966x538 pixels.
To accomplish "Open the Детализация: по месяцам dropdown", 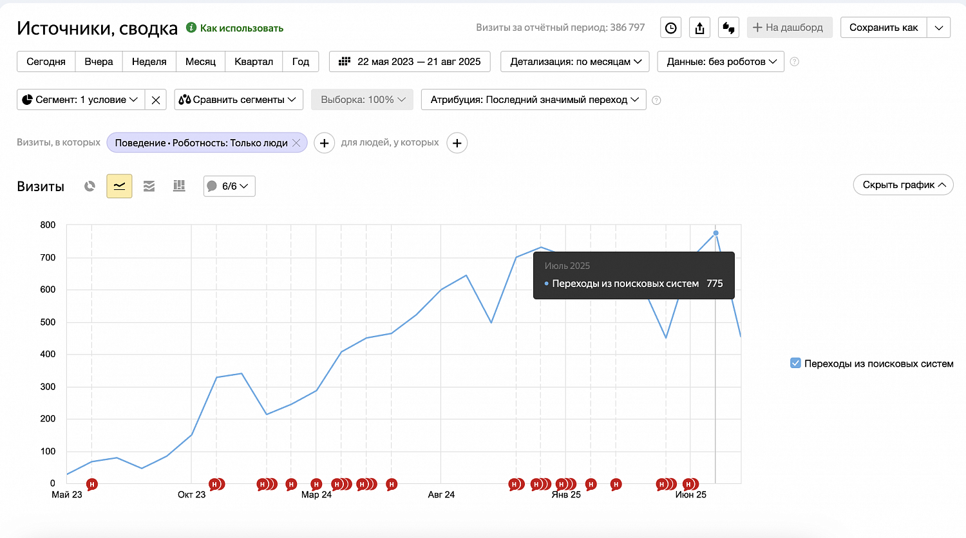I will click(575, 62).
